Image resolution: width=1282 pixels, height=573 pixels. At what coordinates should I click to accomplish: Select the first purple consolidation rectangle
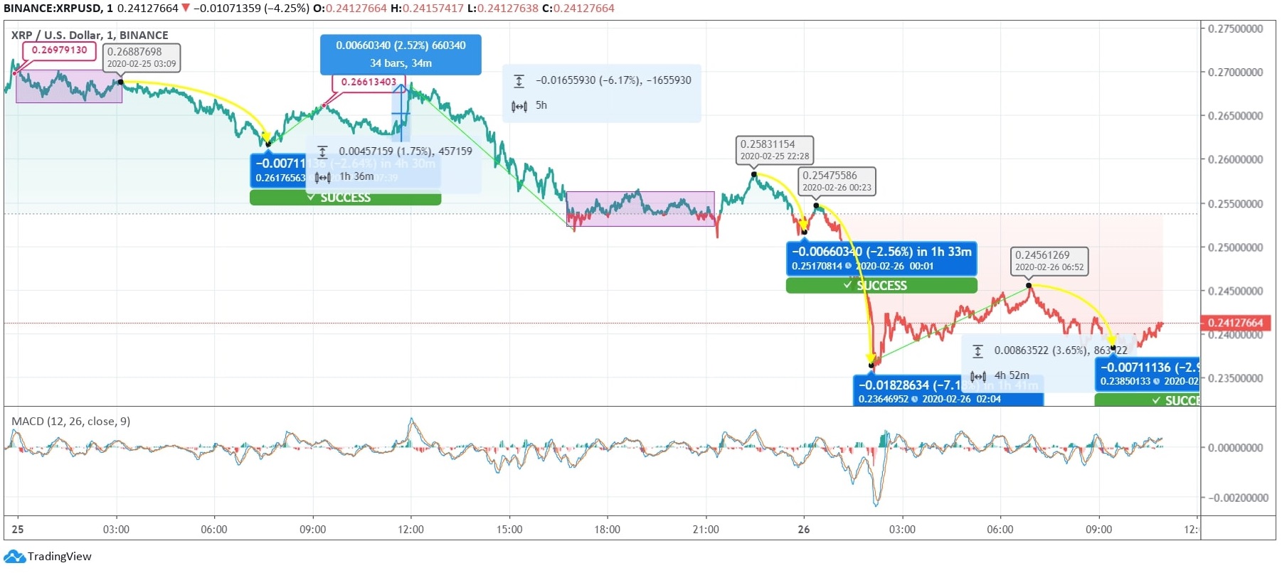[x=69, y=86]
